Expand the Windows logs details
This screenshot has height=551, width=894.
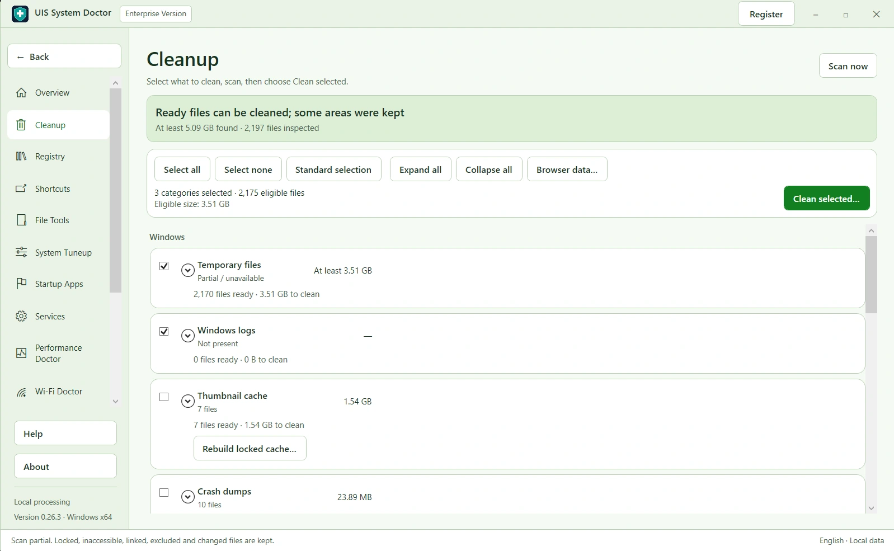point(188,336)
